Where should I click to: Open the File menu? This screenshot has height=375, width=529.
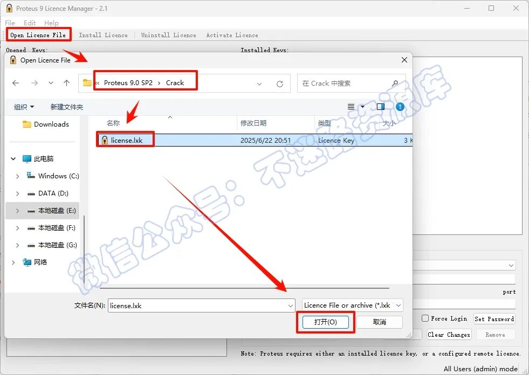click(10, 23)
